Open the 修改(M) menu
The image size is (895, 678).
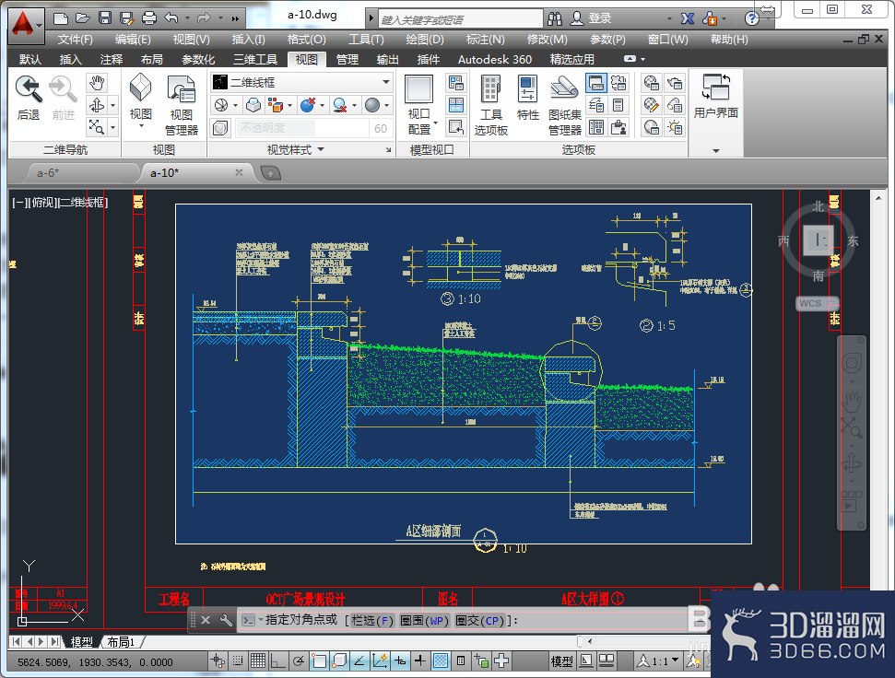[x=547, y=40]
